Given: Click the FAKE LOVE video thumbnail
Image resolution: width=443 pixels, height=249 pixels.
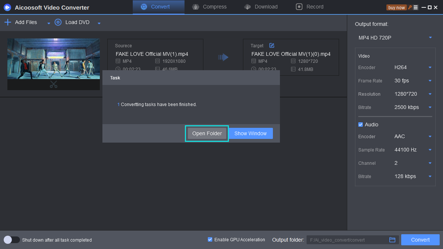Looking at the screenshot, I should [x=54, y=59].
